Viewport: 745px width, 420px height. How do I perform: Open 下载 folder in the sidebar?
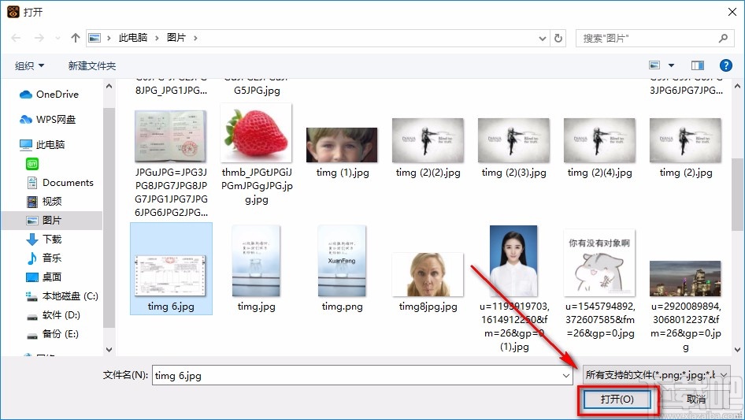44,240
